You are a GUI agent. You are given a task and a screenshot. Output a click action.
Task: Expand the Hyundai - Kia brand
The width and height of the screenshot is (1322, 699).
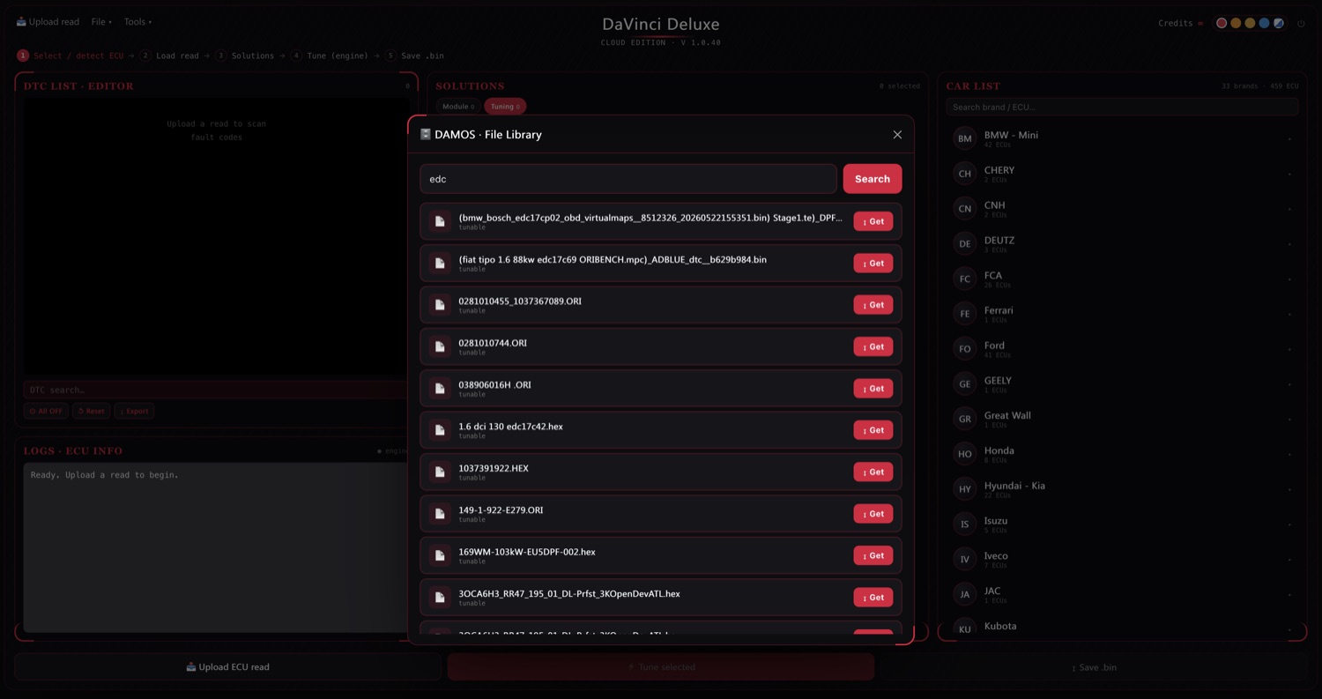[x=1122, y=489]
